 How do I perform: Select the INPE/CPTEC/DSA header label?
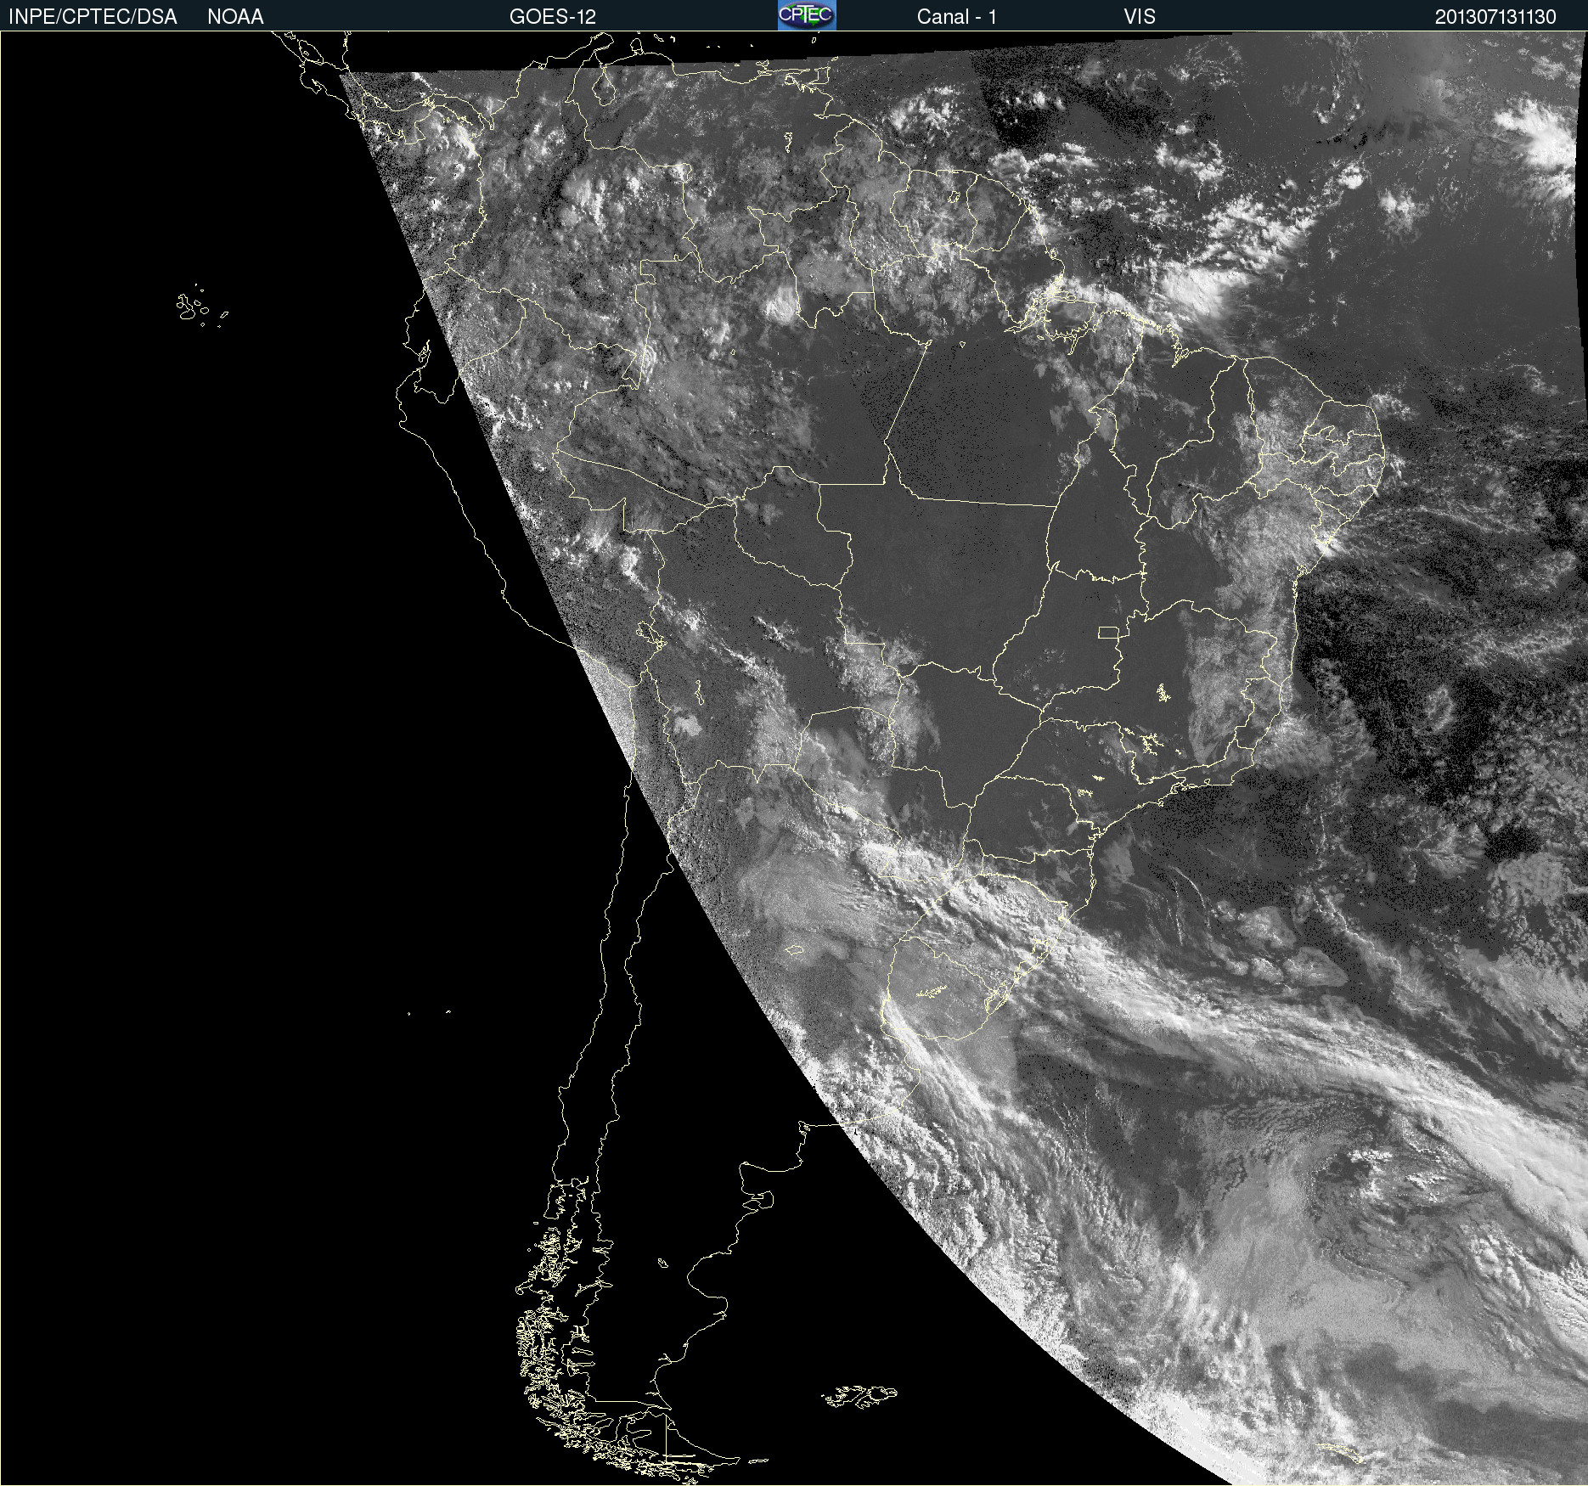[93, 17]
